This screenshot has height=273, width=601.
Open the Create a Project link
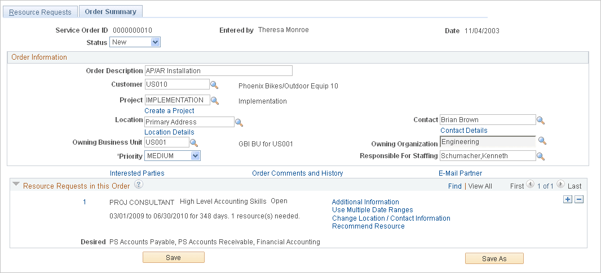tap(169, 111)
